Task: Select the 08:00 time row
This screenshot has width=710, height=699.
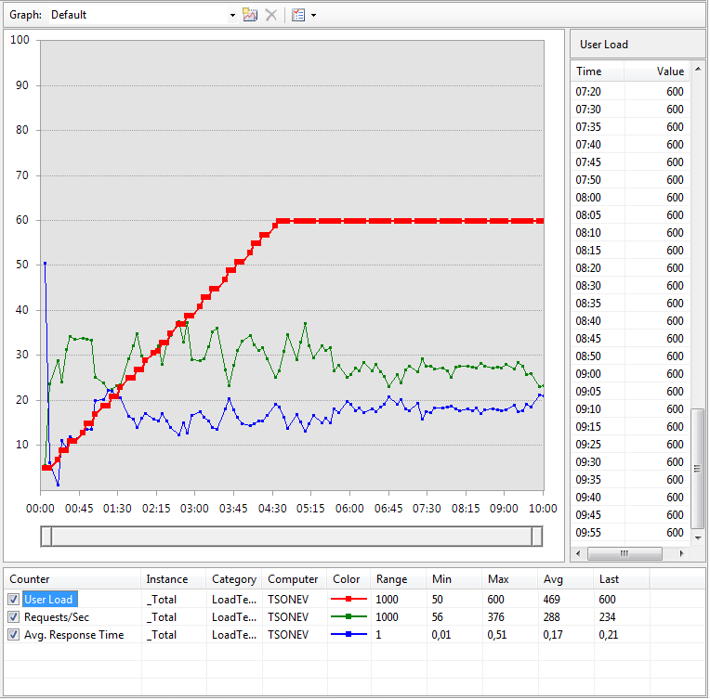Action: click(630, 198)
